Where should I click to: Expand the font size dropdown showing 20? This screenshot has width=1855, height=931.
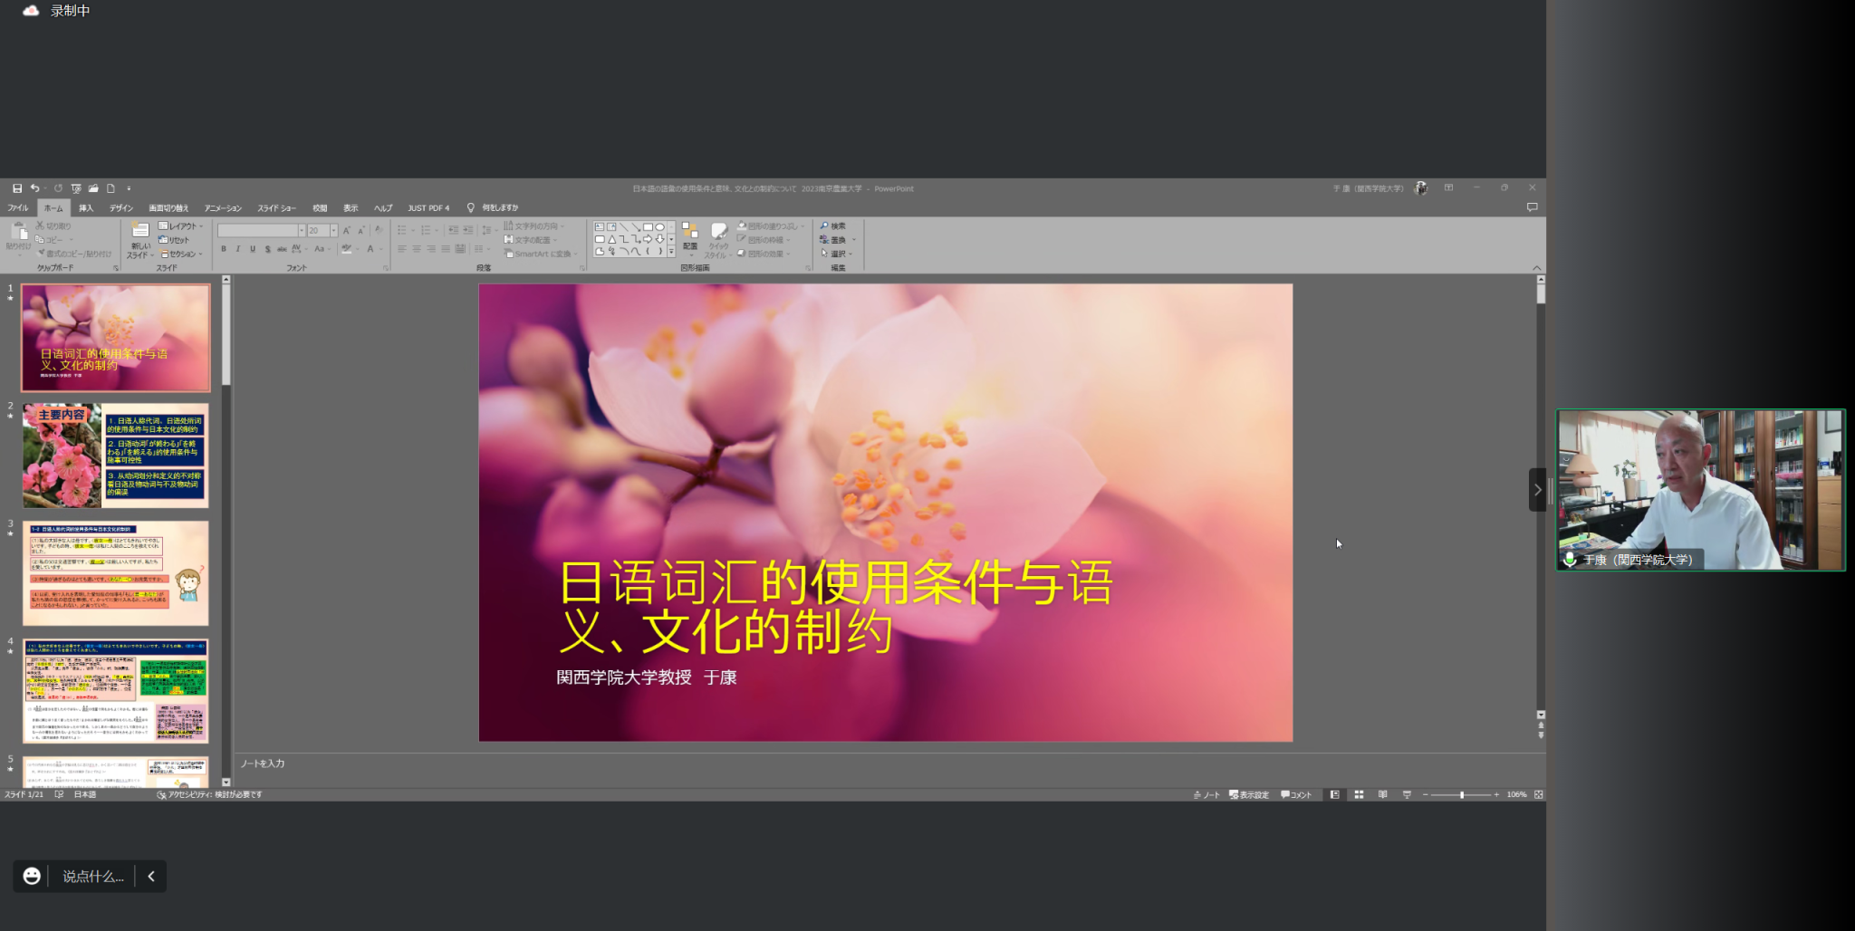pos(334,231)
